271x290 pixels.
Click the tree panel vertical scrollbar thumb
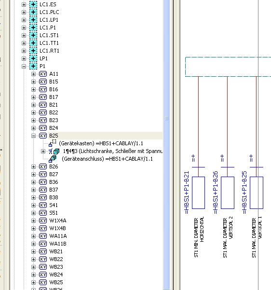[166, 118]
